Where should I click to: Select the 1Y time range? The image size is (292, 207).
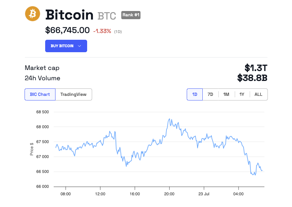click(242, 94)
